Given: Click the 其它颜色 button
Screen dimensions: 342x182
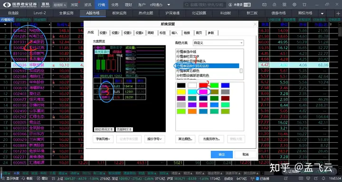Looking at the screenshot, I should [185, 139].
